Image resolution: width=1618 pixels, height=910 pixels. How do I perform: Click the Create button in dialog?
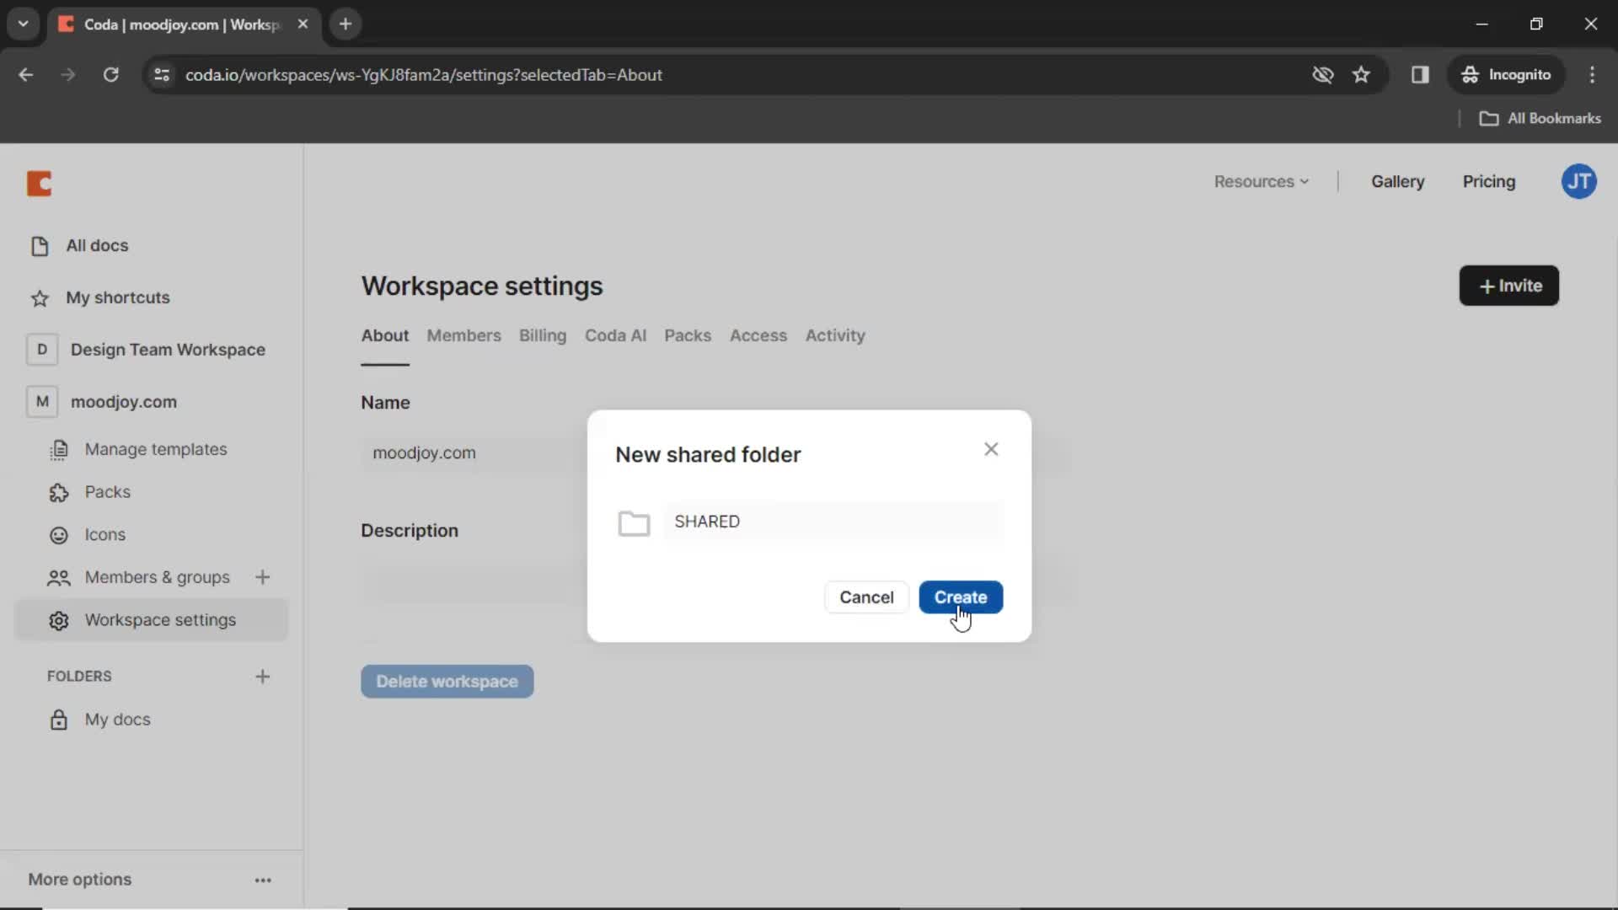pos(962,597)
